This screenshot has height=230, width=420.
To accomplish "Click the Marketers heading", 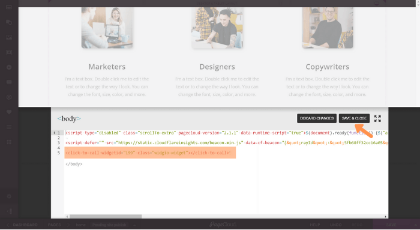I will pos(107,67).
